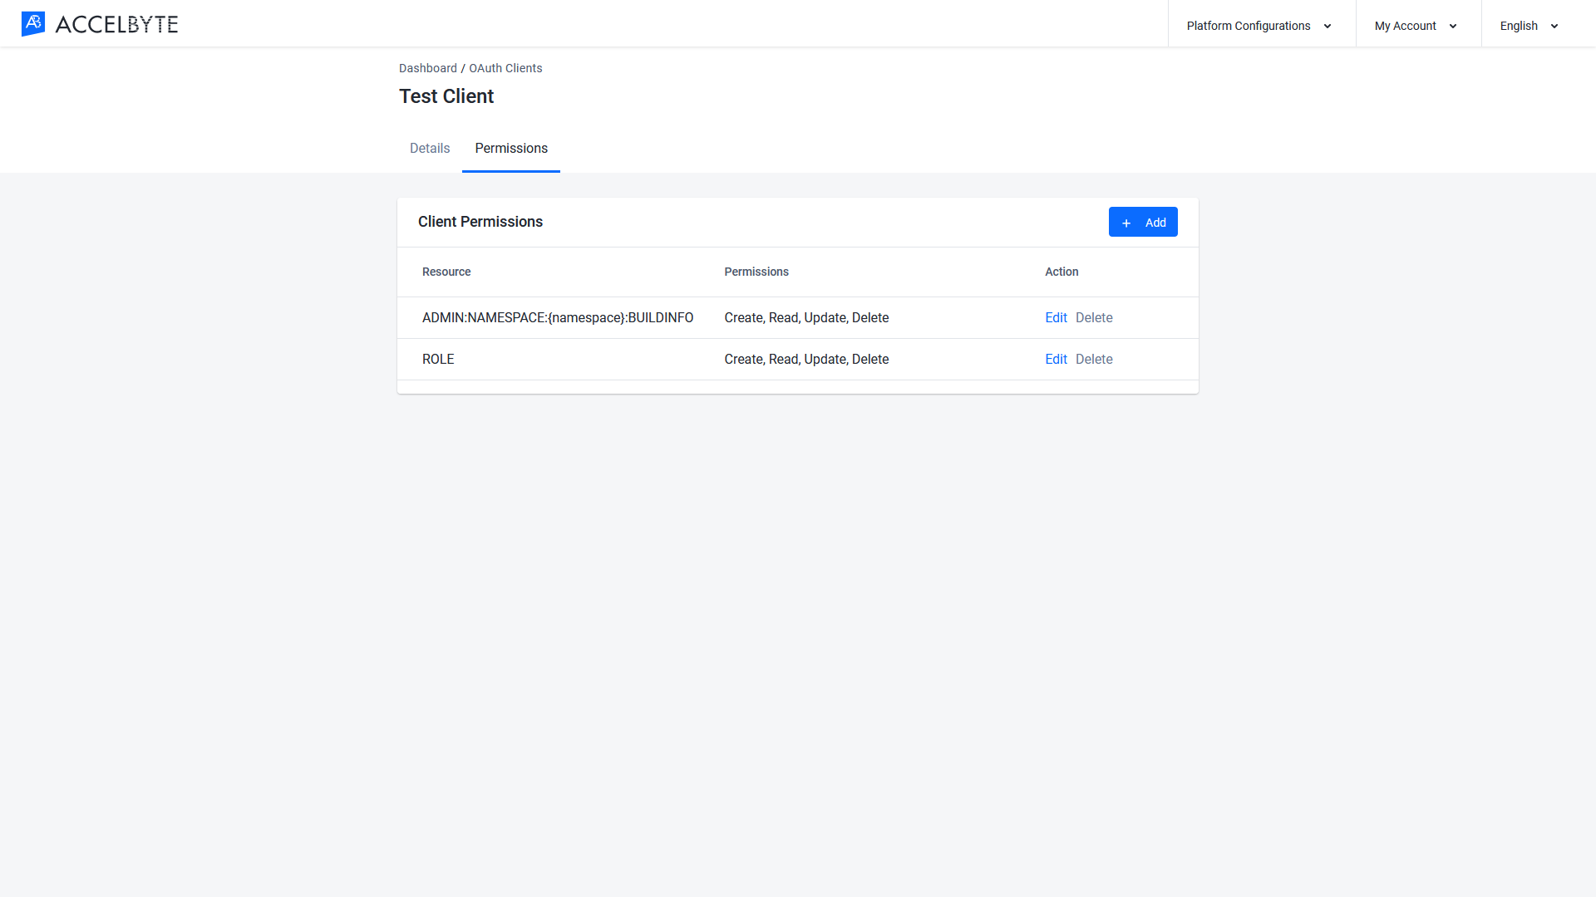Click the ADMIN:NAMESPACE:{namespace}:BUILDINFO resource text
This screenshot has height=897, width=1596.
[558, 318]
